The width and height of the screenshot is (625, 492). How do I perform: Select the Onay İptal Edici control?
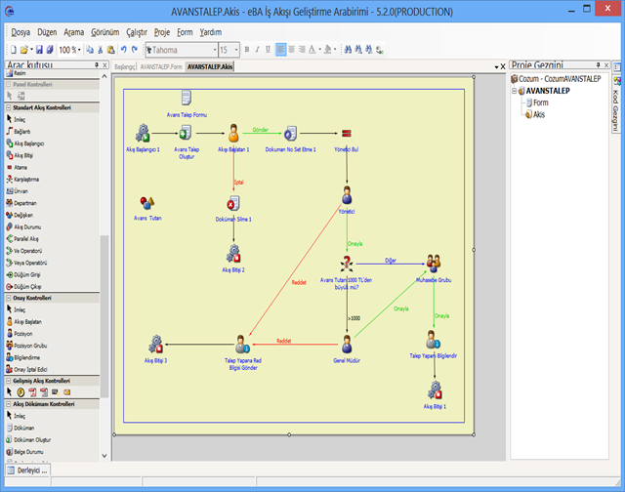pos(26,369)
